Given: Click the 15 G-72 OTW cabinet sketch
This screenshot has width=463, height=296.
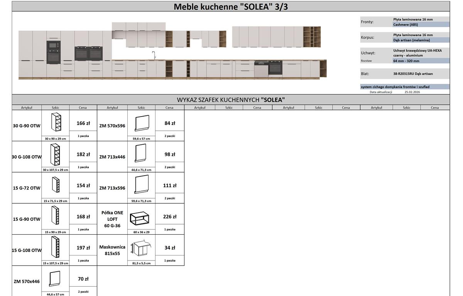Looking at the screenshot, I should 56,184.
